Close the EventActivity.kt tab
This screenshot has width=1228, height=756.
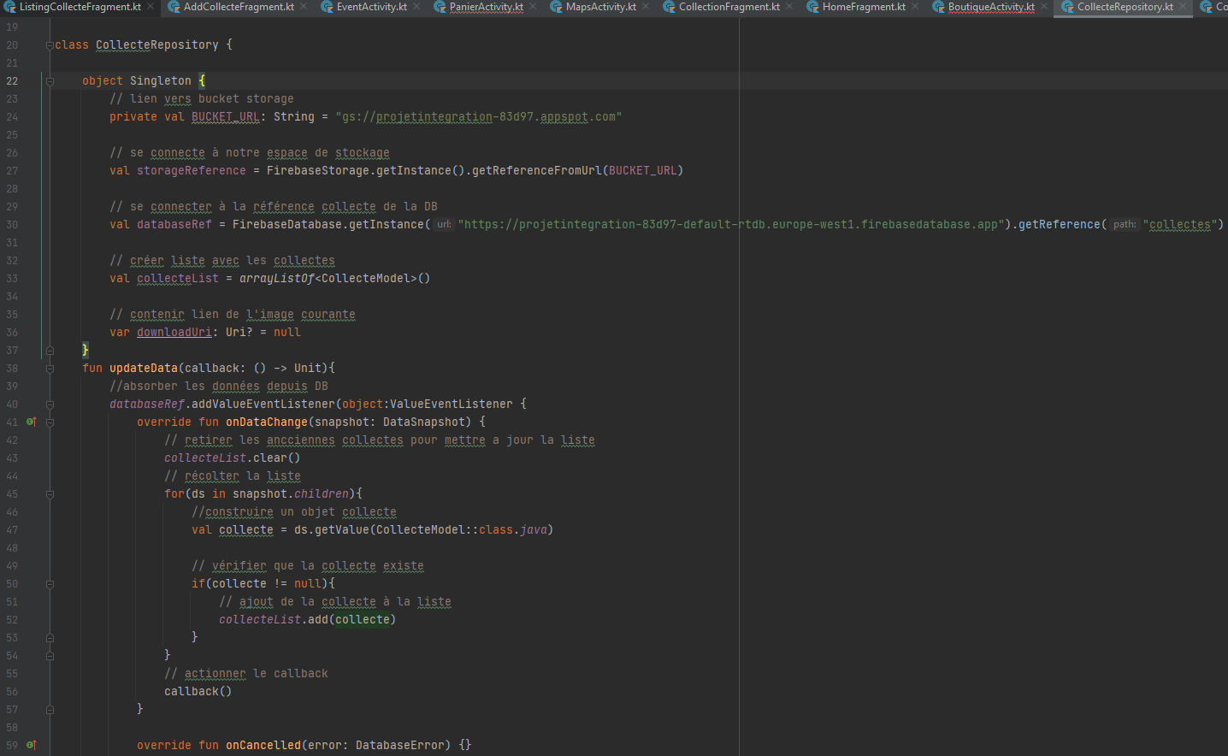(416, 7)
